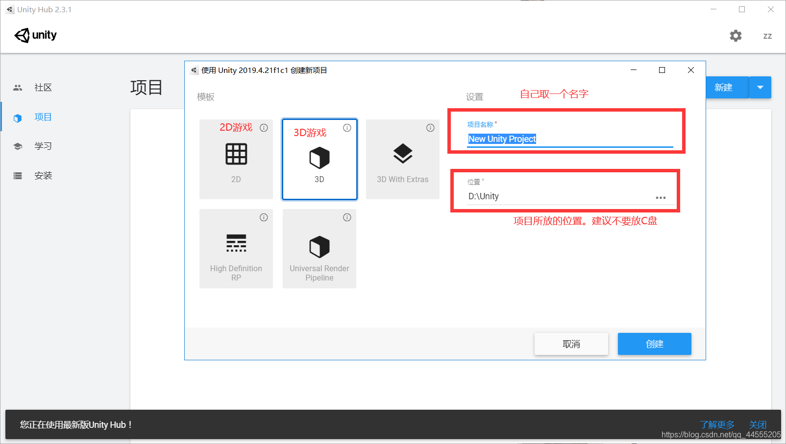Click the Universal Render Pipeline cube icon
Screen dimensions: 786x444
coord(319,247)
